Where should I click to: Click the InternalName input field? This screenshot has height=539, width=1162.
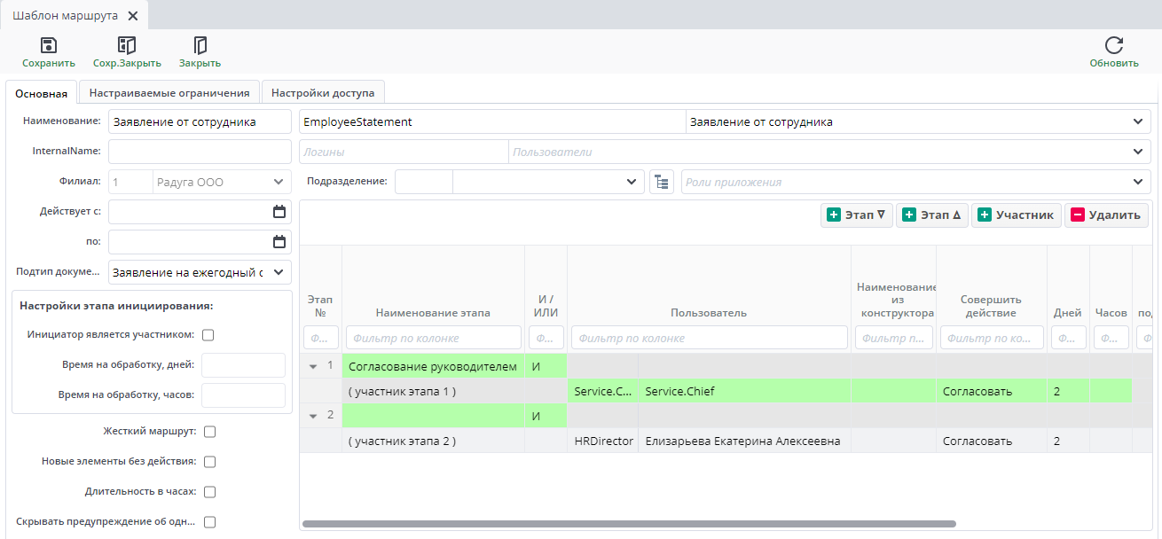click(200, 152)
